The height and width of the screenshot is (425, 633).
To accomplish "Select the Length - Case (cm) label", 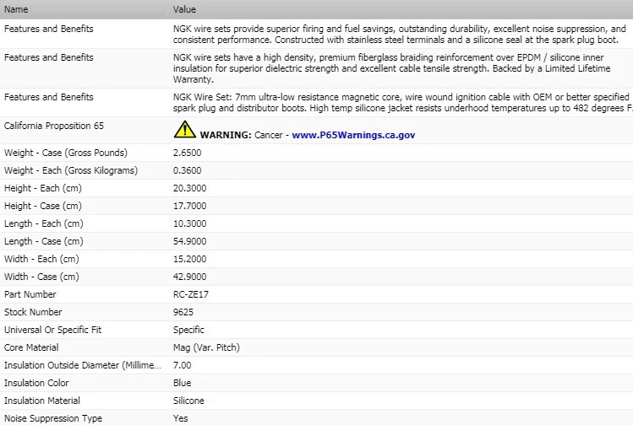I will coord(44,241).
